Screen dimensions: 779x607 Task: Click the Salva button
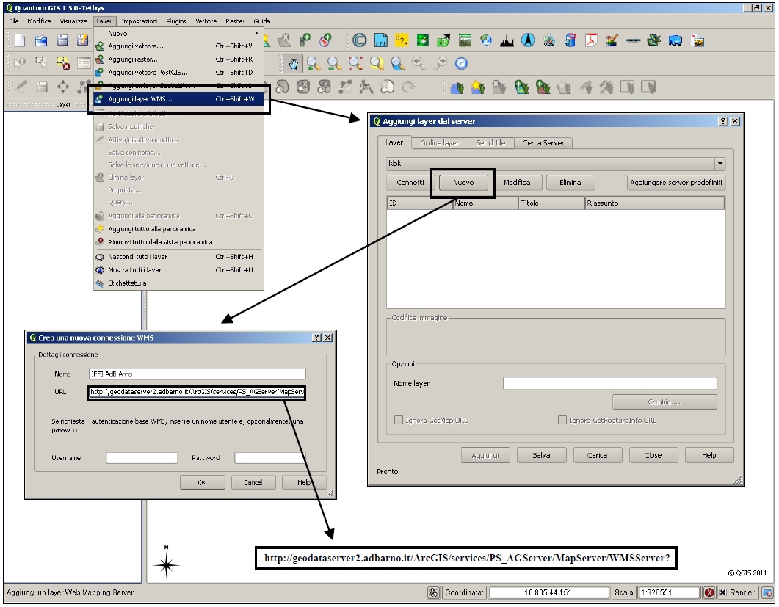(541, 455)
